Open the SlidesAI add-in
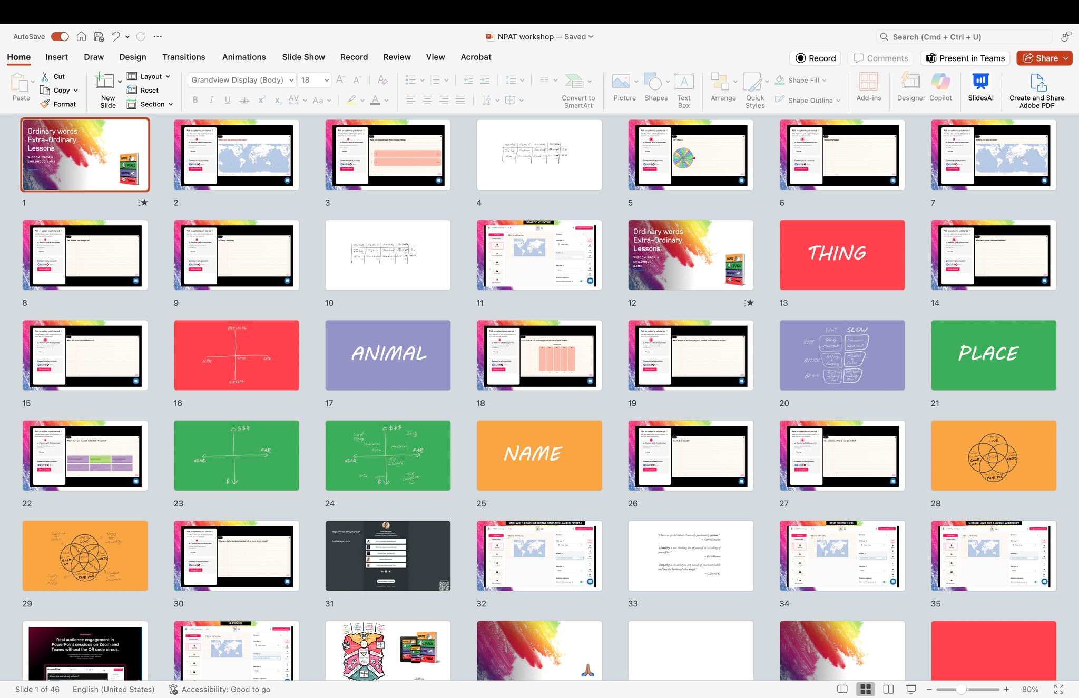1079x698 pixels. point(980,82)
